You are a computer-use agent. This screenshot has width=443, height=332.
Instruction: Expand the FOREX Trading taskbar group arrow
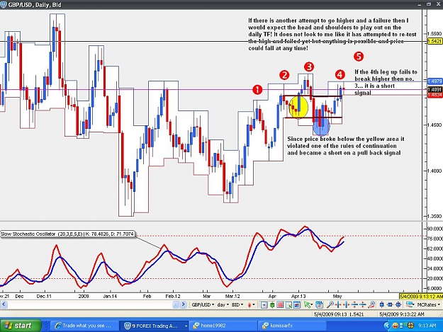pyautogui.click(x=186, y=326)
